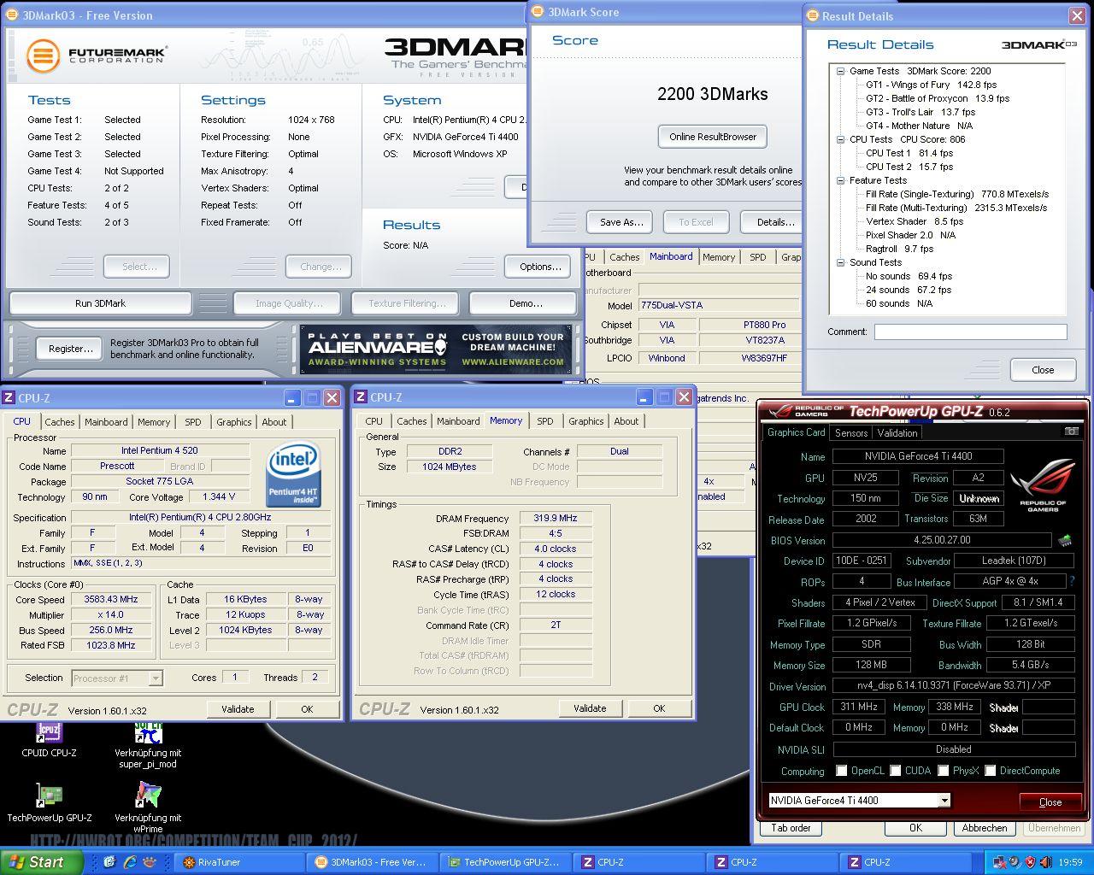Viewport: 1094px width, 875px height.
Task: Click the 19:59 system tray clock
Action: (x=1070, y=863)
